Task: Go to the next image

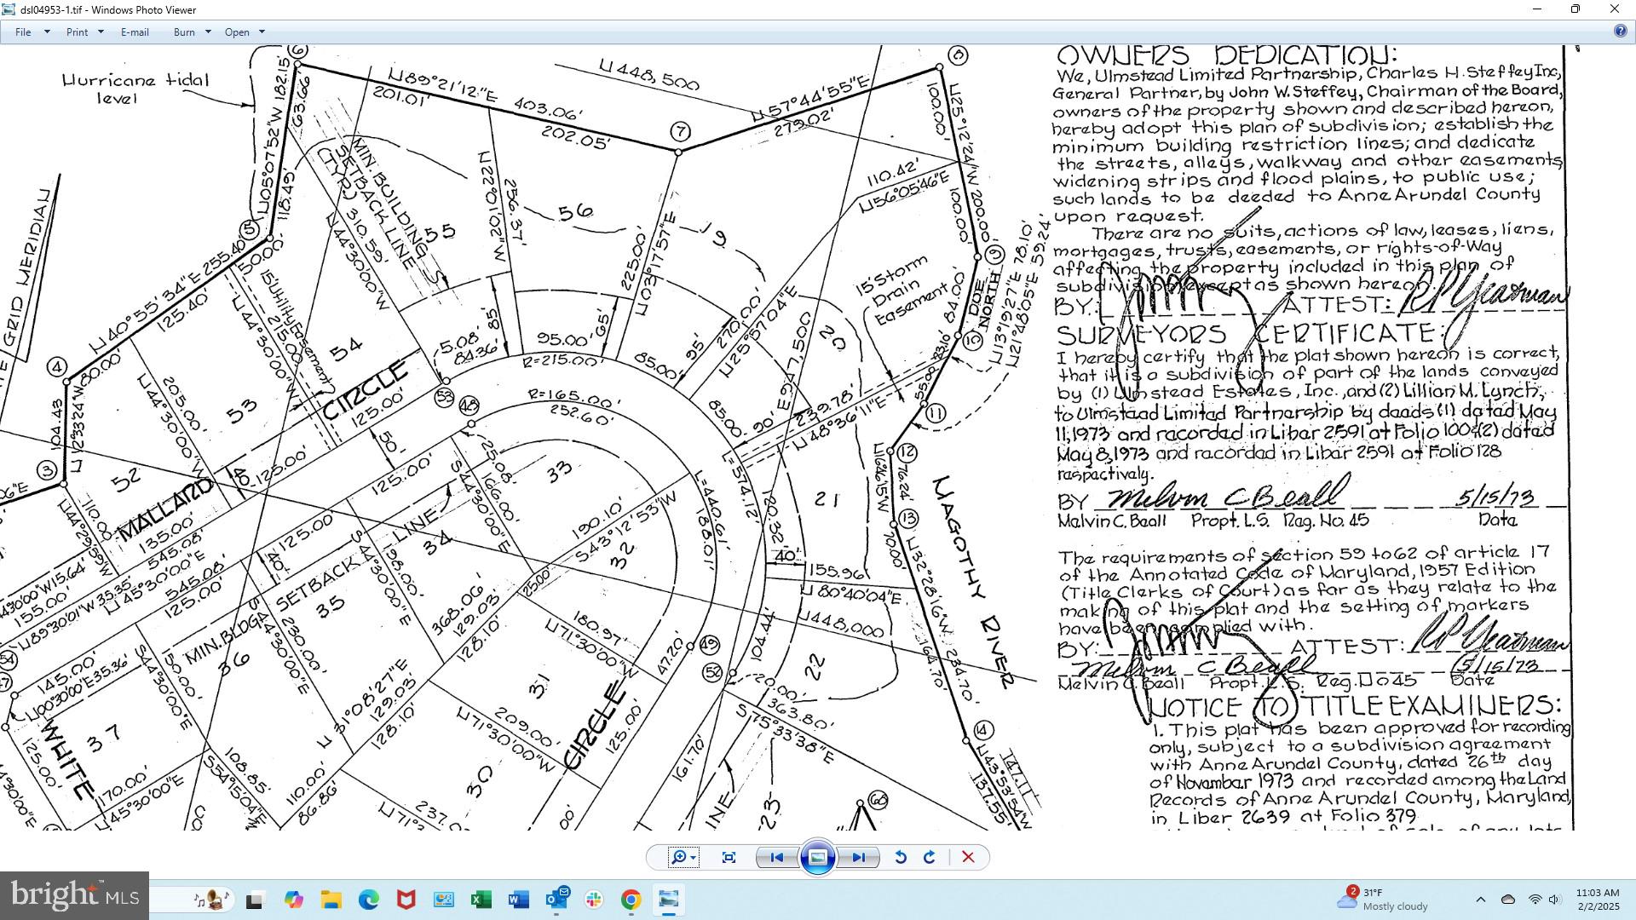Action: click(858, 857)
